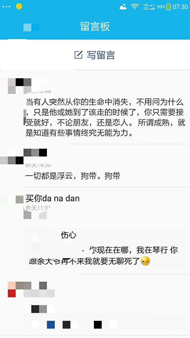Tap the 4G signal strength icon
Viewport: 190px width, 338px height.
(149, 7)
